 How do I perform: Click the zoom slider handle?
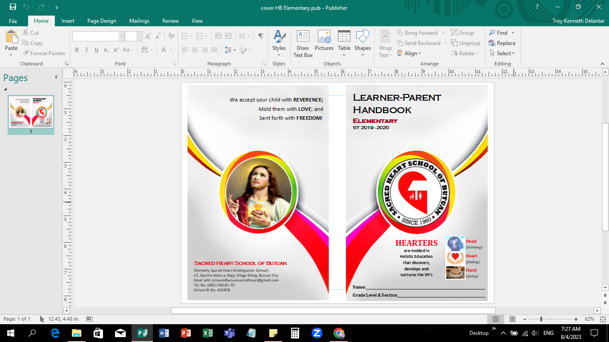(x=541, y=319)
